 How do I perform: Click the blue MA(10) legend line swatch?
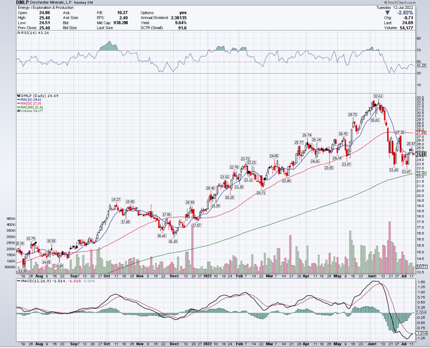pyautogui.click(x=19, y=100)
